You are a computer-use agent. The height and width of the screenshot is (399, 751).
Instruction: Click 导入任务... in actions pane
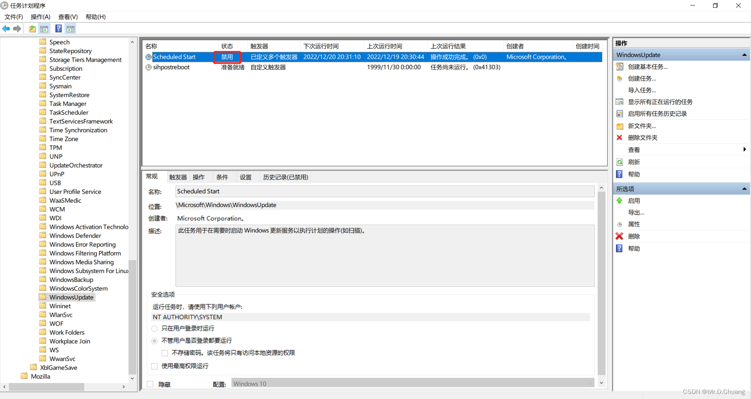(642, 90)
